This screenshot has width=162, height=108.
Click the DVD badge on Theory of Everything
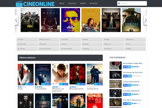43,84
